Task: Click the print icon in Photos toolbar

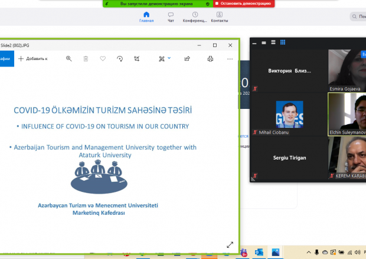Action: tap(210, 59)
